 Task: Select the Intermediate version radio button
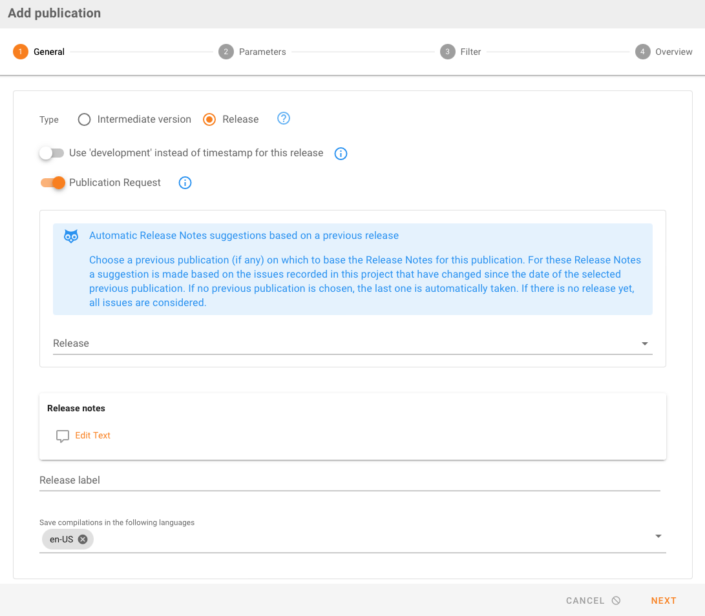tap(84, 119)
